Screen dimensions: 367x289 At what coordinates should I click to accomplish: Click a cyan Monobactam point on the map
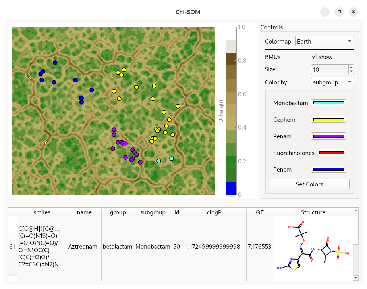click(158, 161)
